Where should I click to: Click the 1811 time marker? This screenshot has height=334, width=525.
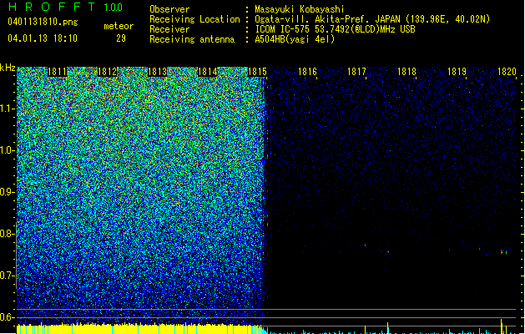pyautogui.click(x=58, y=72)
